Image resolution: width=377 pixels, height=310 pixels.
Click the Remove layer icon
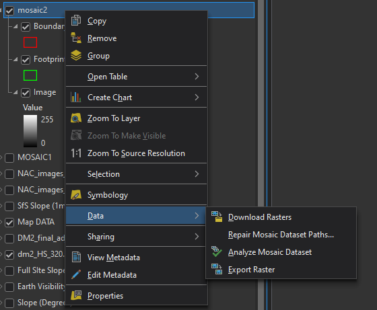tap(76, 38)
